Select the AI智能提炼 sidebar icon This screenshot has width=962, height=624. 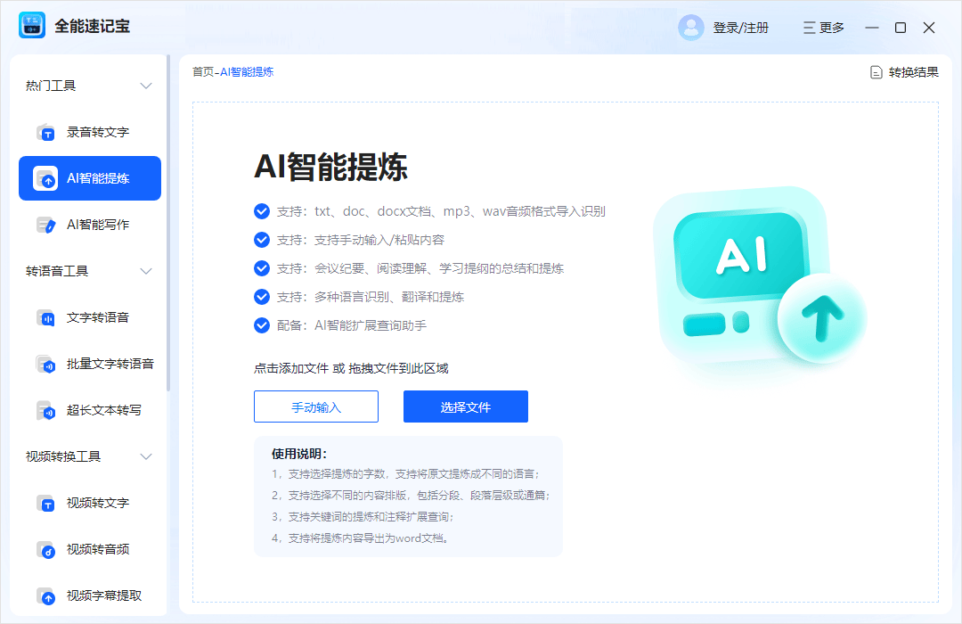click(46, 178)
